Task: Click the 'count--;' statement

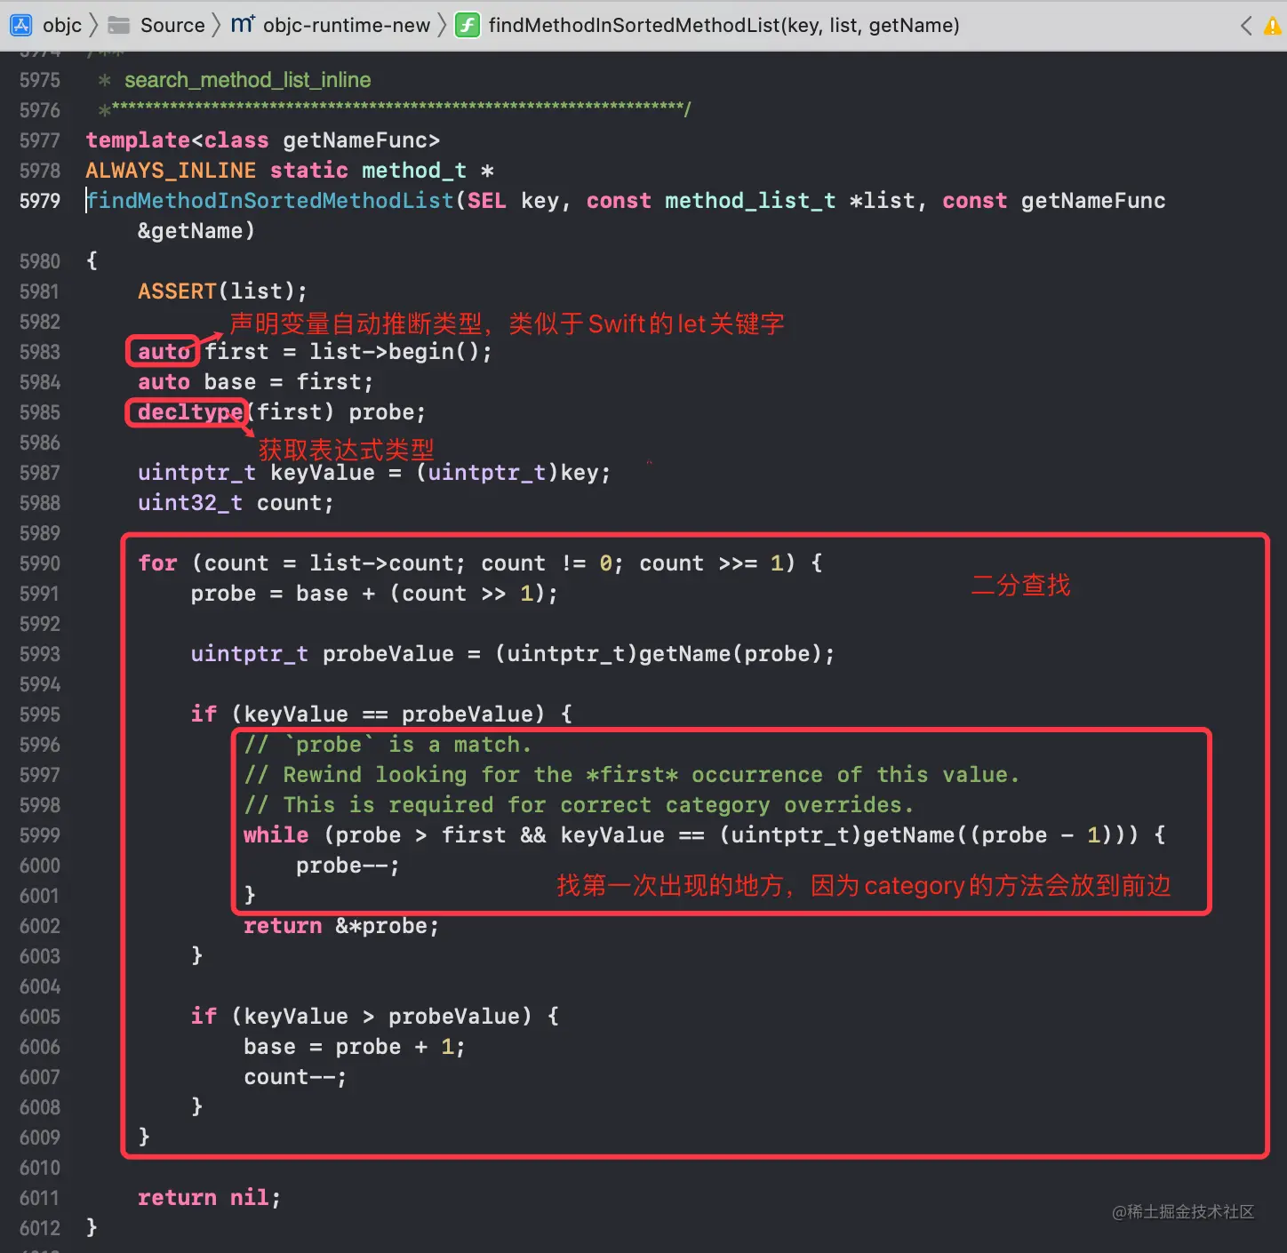Action: pos(295,1077)
